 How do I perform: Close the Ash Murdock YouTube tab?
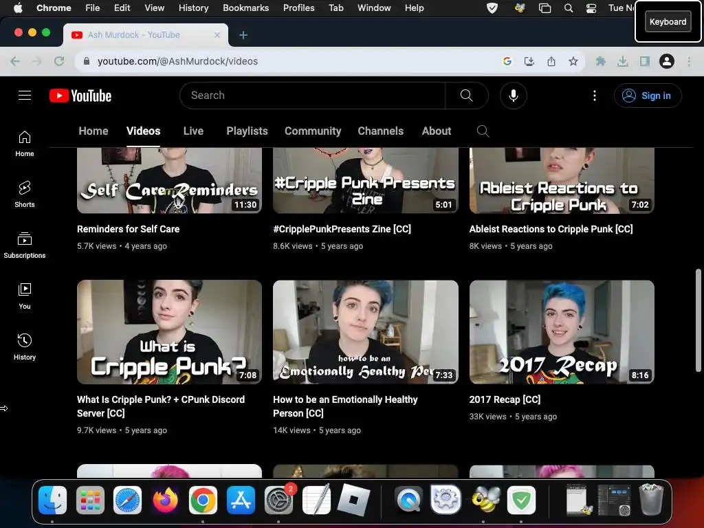pyautogui.click(x=217, y=35)
